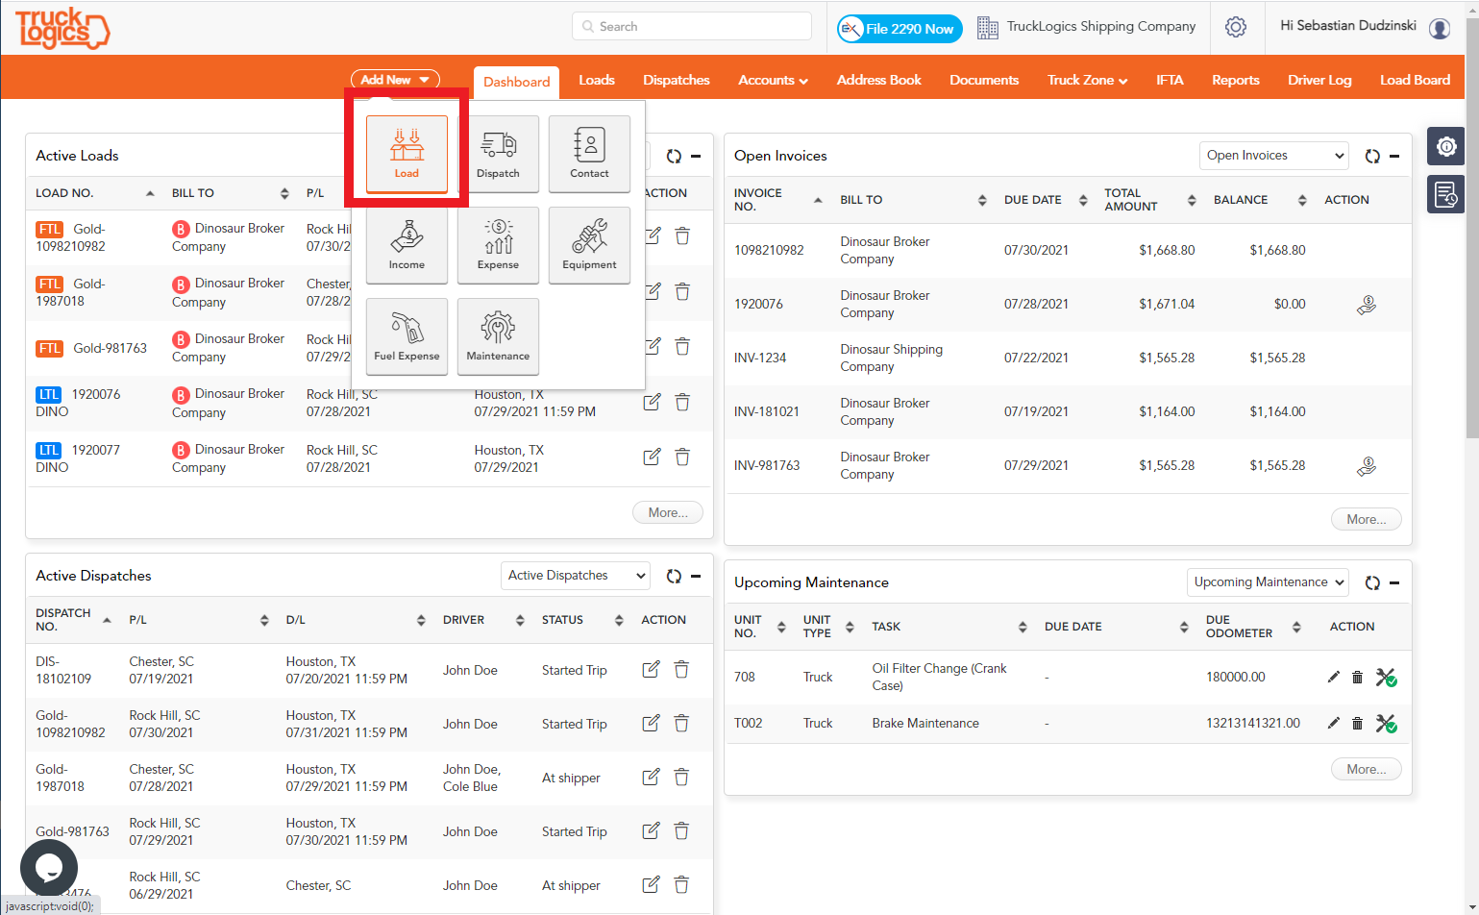Refresh the Active Loads panel
Image resolution: width=1479 pixels, height=915 pixels.
click(x=674, y=156)
